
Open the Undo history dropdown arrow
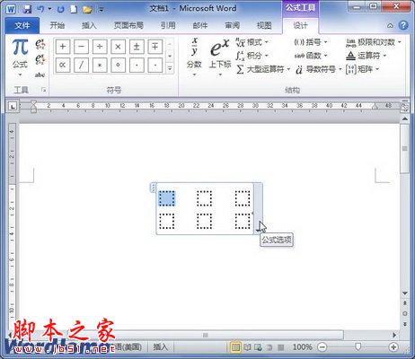tap(49, 9)
